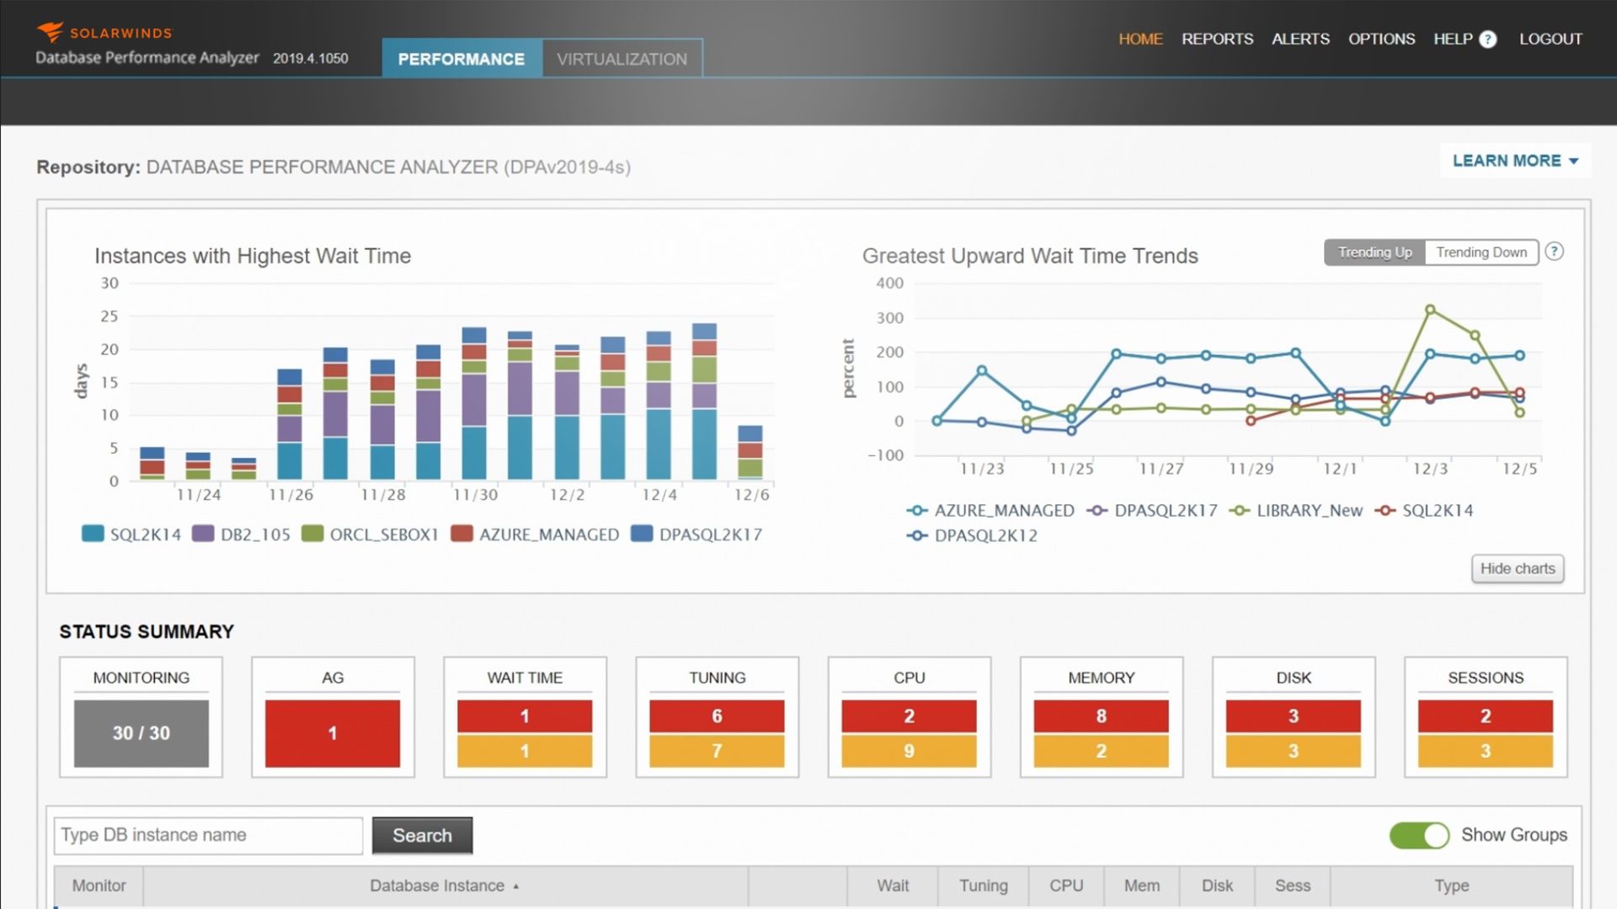The image size is (1617, 909).
Task: Click the Database Instance sort arrow
Action: [x=516, y=886]
